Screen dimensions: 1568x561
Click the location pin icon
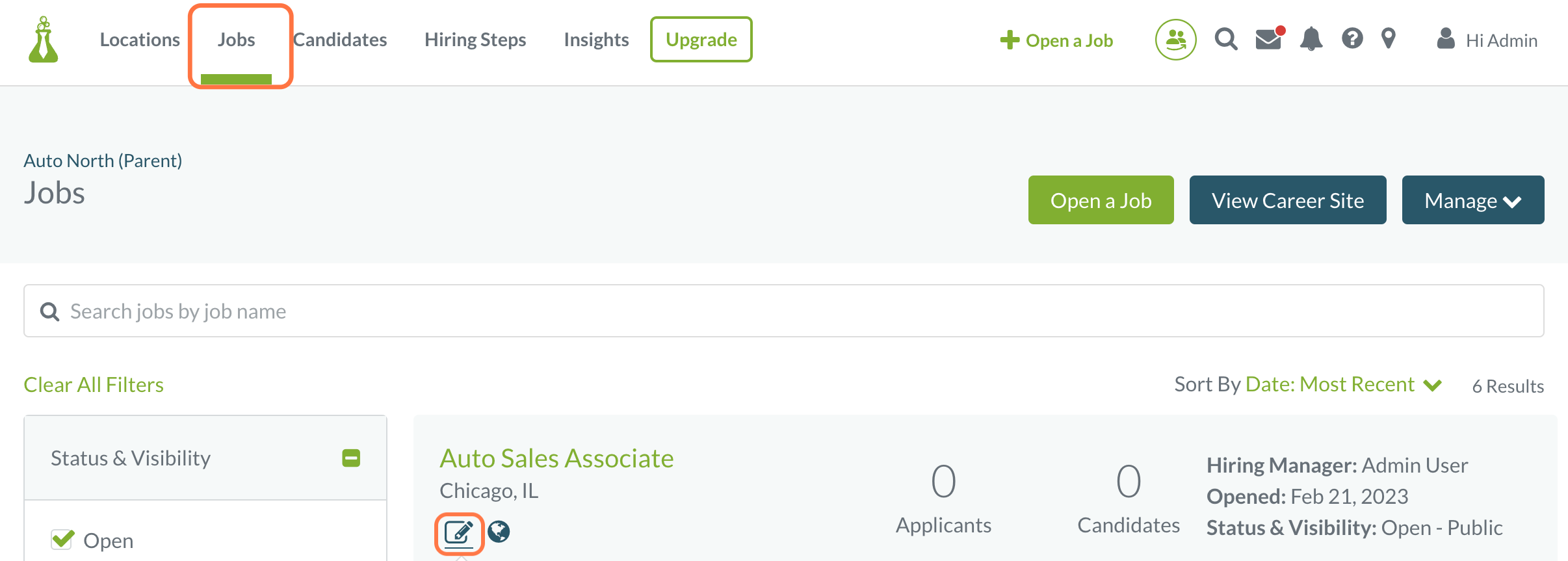pyautogui.click(x=1389, y=38)
